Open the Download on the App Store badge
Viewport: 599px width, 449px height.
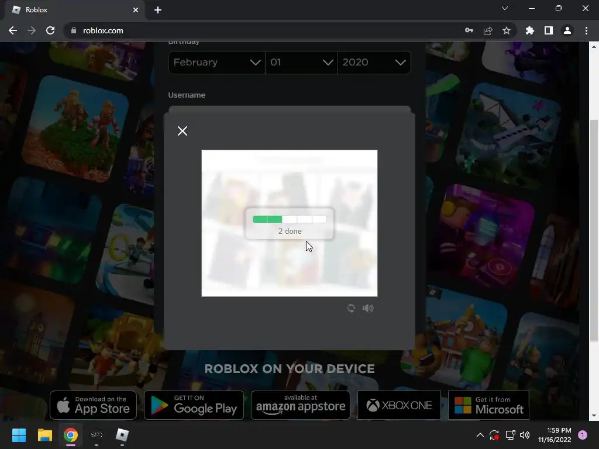pyautogui.click(x=93, y=405)
